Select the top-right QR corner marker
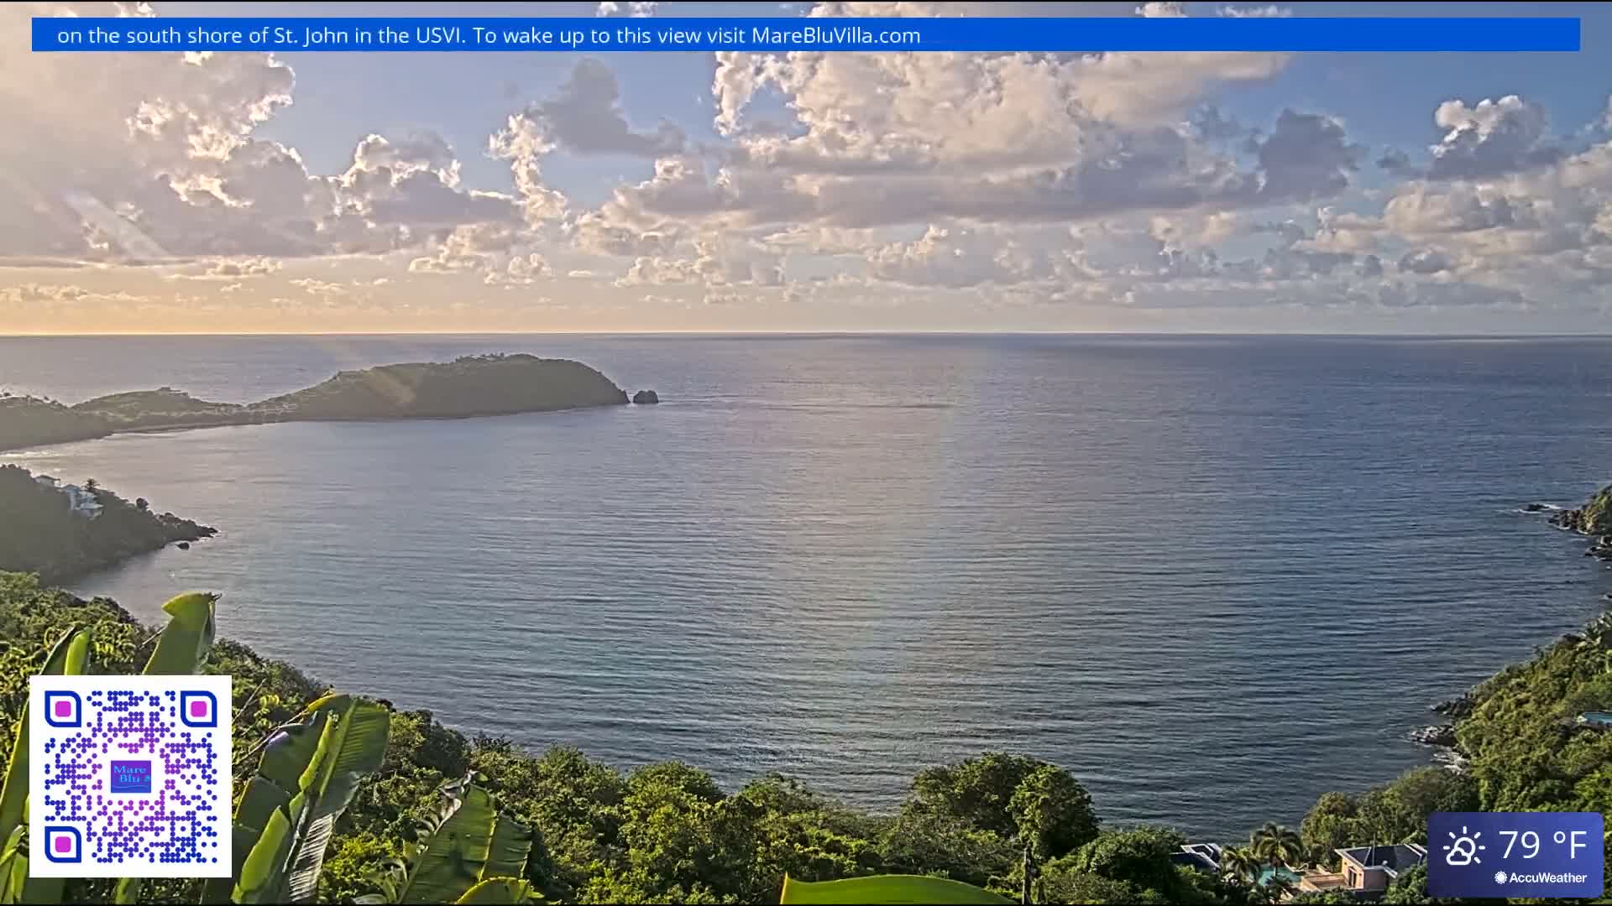Screen dimensions: 1612x906 [x=199, y=709]
